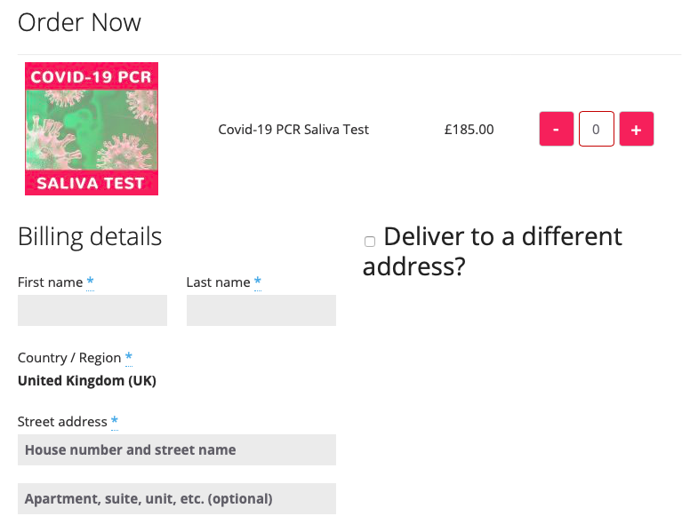Click the Billing details heading
698x532 pixels.
click(x=90, y=236)
